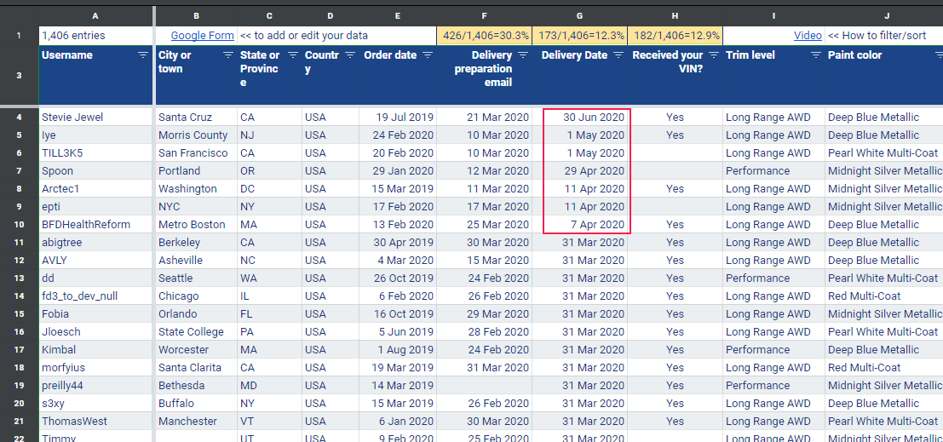The image size is (943, 442).
Task: Select the Yes VIN cell for Stevie Jewel
Action: pos(676,117)
